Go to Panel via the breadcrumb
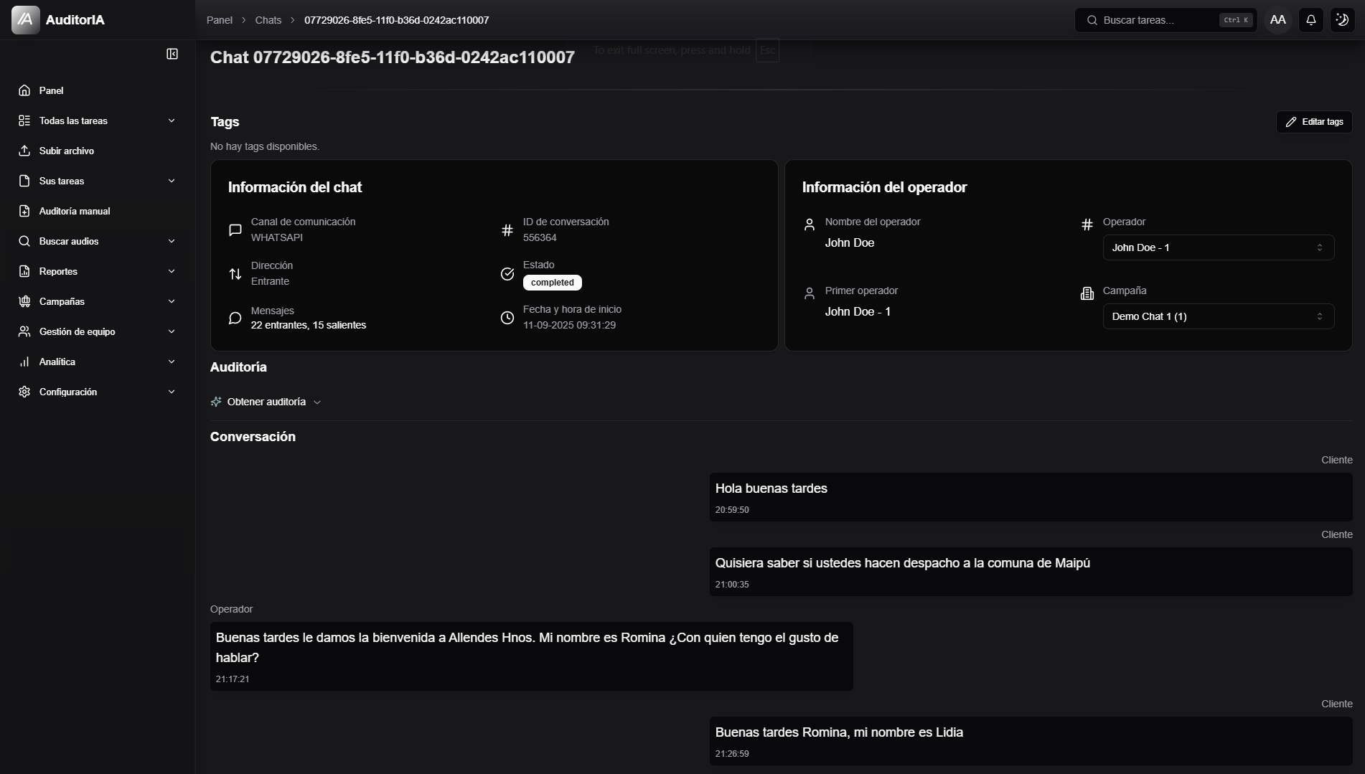This screenshot has height=774, width=1365. (220, 20)
